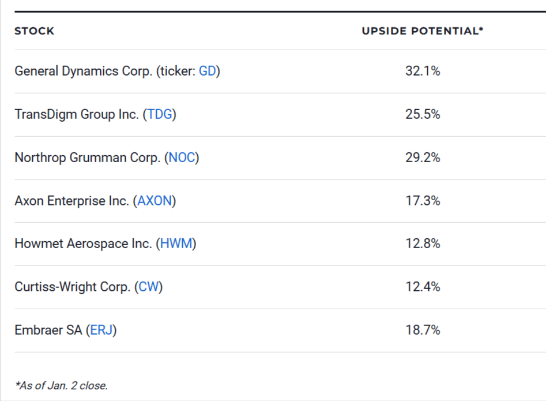Screen dimensions: 546x401
Task: Open the GD ticker link
Action: [207, 72]
